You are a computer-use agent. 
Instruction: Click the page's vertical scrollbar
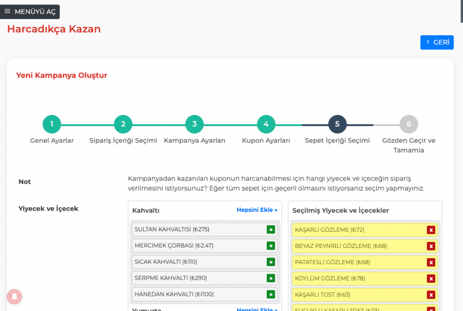click(461, 11)
